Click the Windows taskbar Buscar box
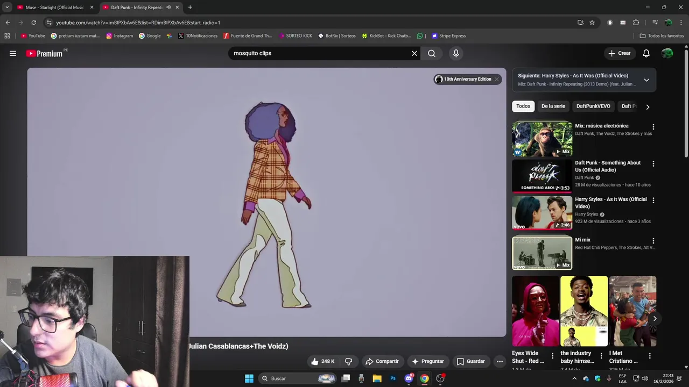Screen dimensions: 689x387 coord(298,378)
